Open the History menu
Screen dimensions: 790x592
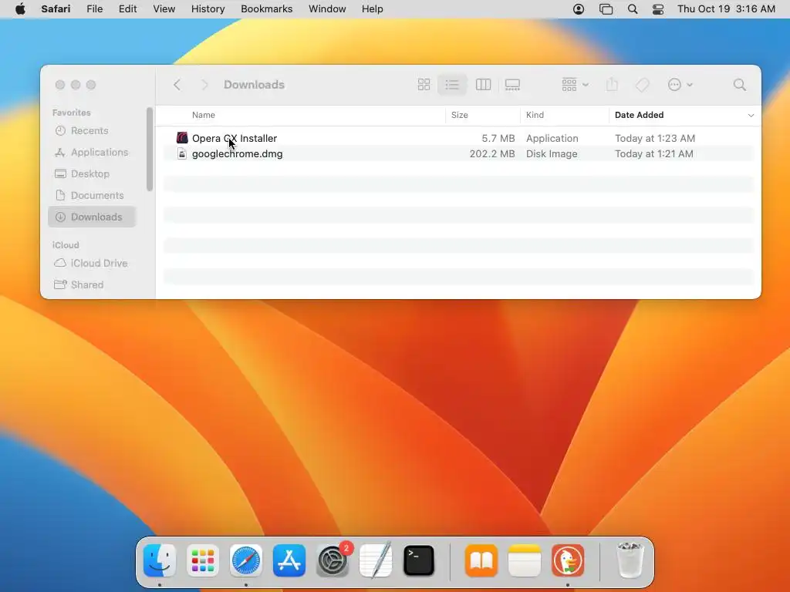pos(208,9)
